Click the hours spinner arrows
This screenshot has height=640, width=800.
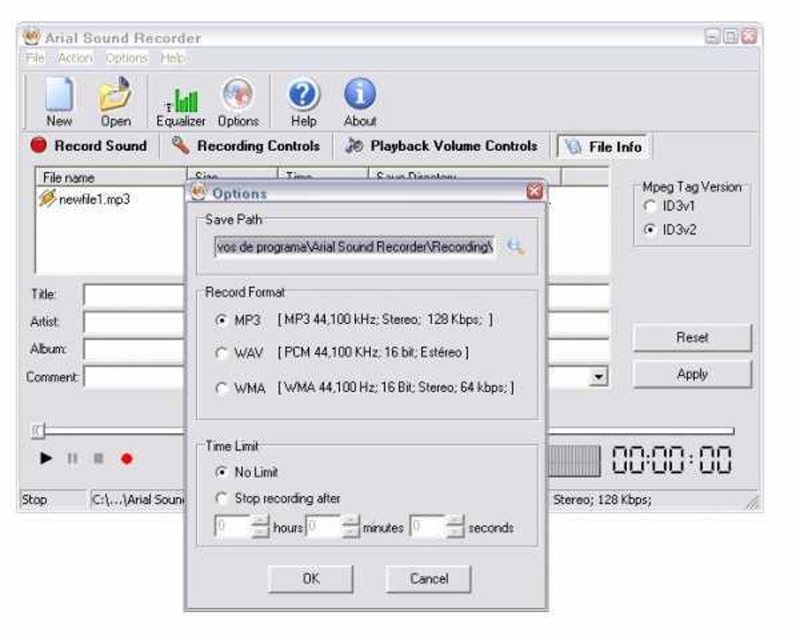(260, 527)
